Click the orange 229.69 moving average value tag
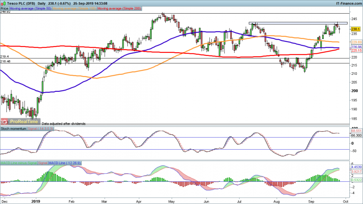363x204 pixels. tap(357, 42)
